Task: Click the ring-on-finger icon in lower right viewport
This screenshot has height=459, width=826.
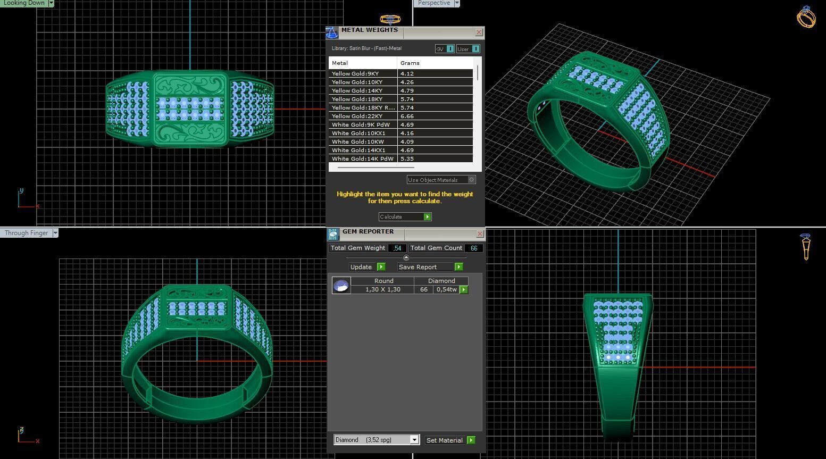Action: pyautogui.click(x=806, y=247)
